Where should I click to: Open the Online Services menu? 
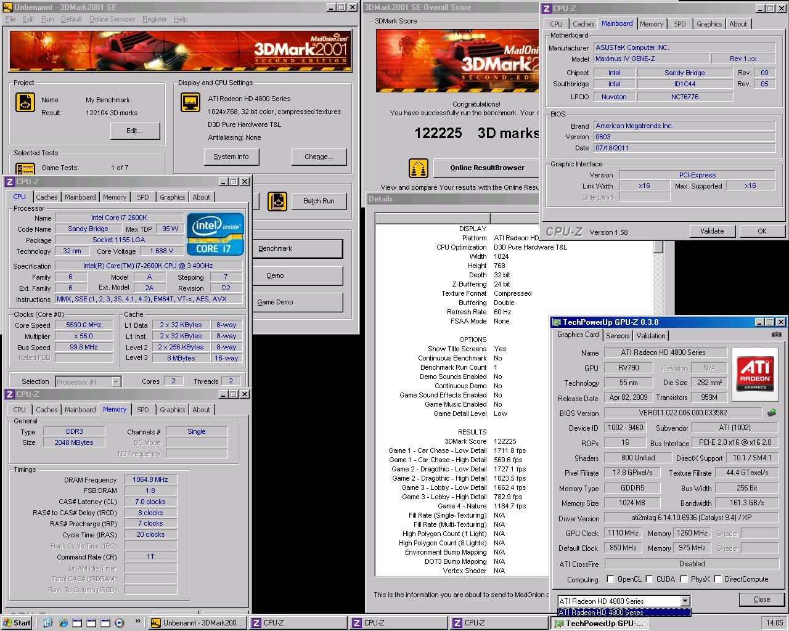point(112,19)
